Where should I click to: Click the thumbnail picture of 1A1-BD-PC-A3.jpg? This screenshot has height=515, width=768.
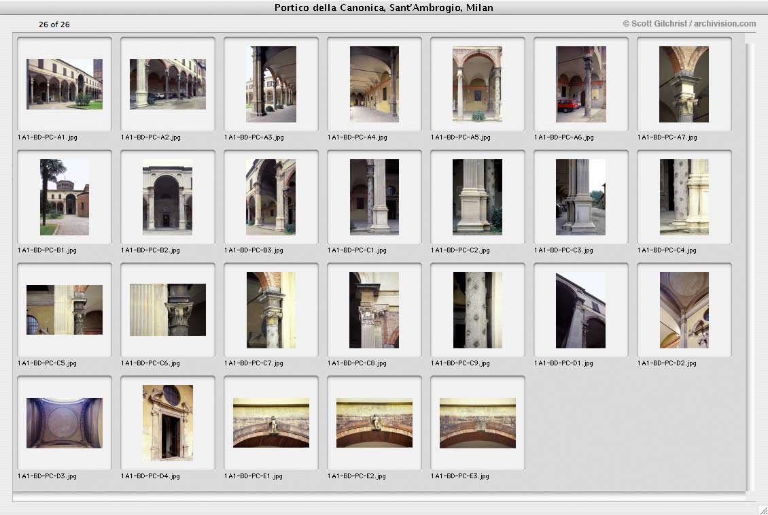pos(271,84)
